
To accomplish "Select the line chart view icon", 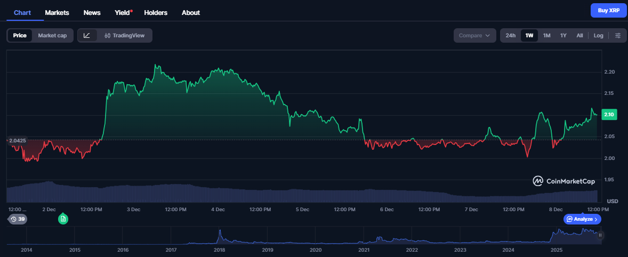I will coord(87,36).
